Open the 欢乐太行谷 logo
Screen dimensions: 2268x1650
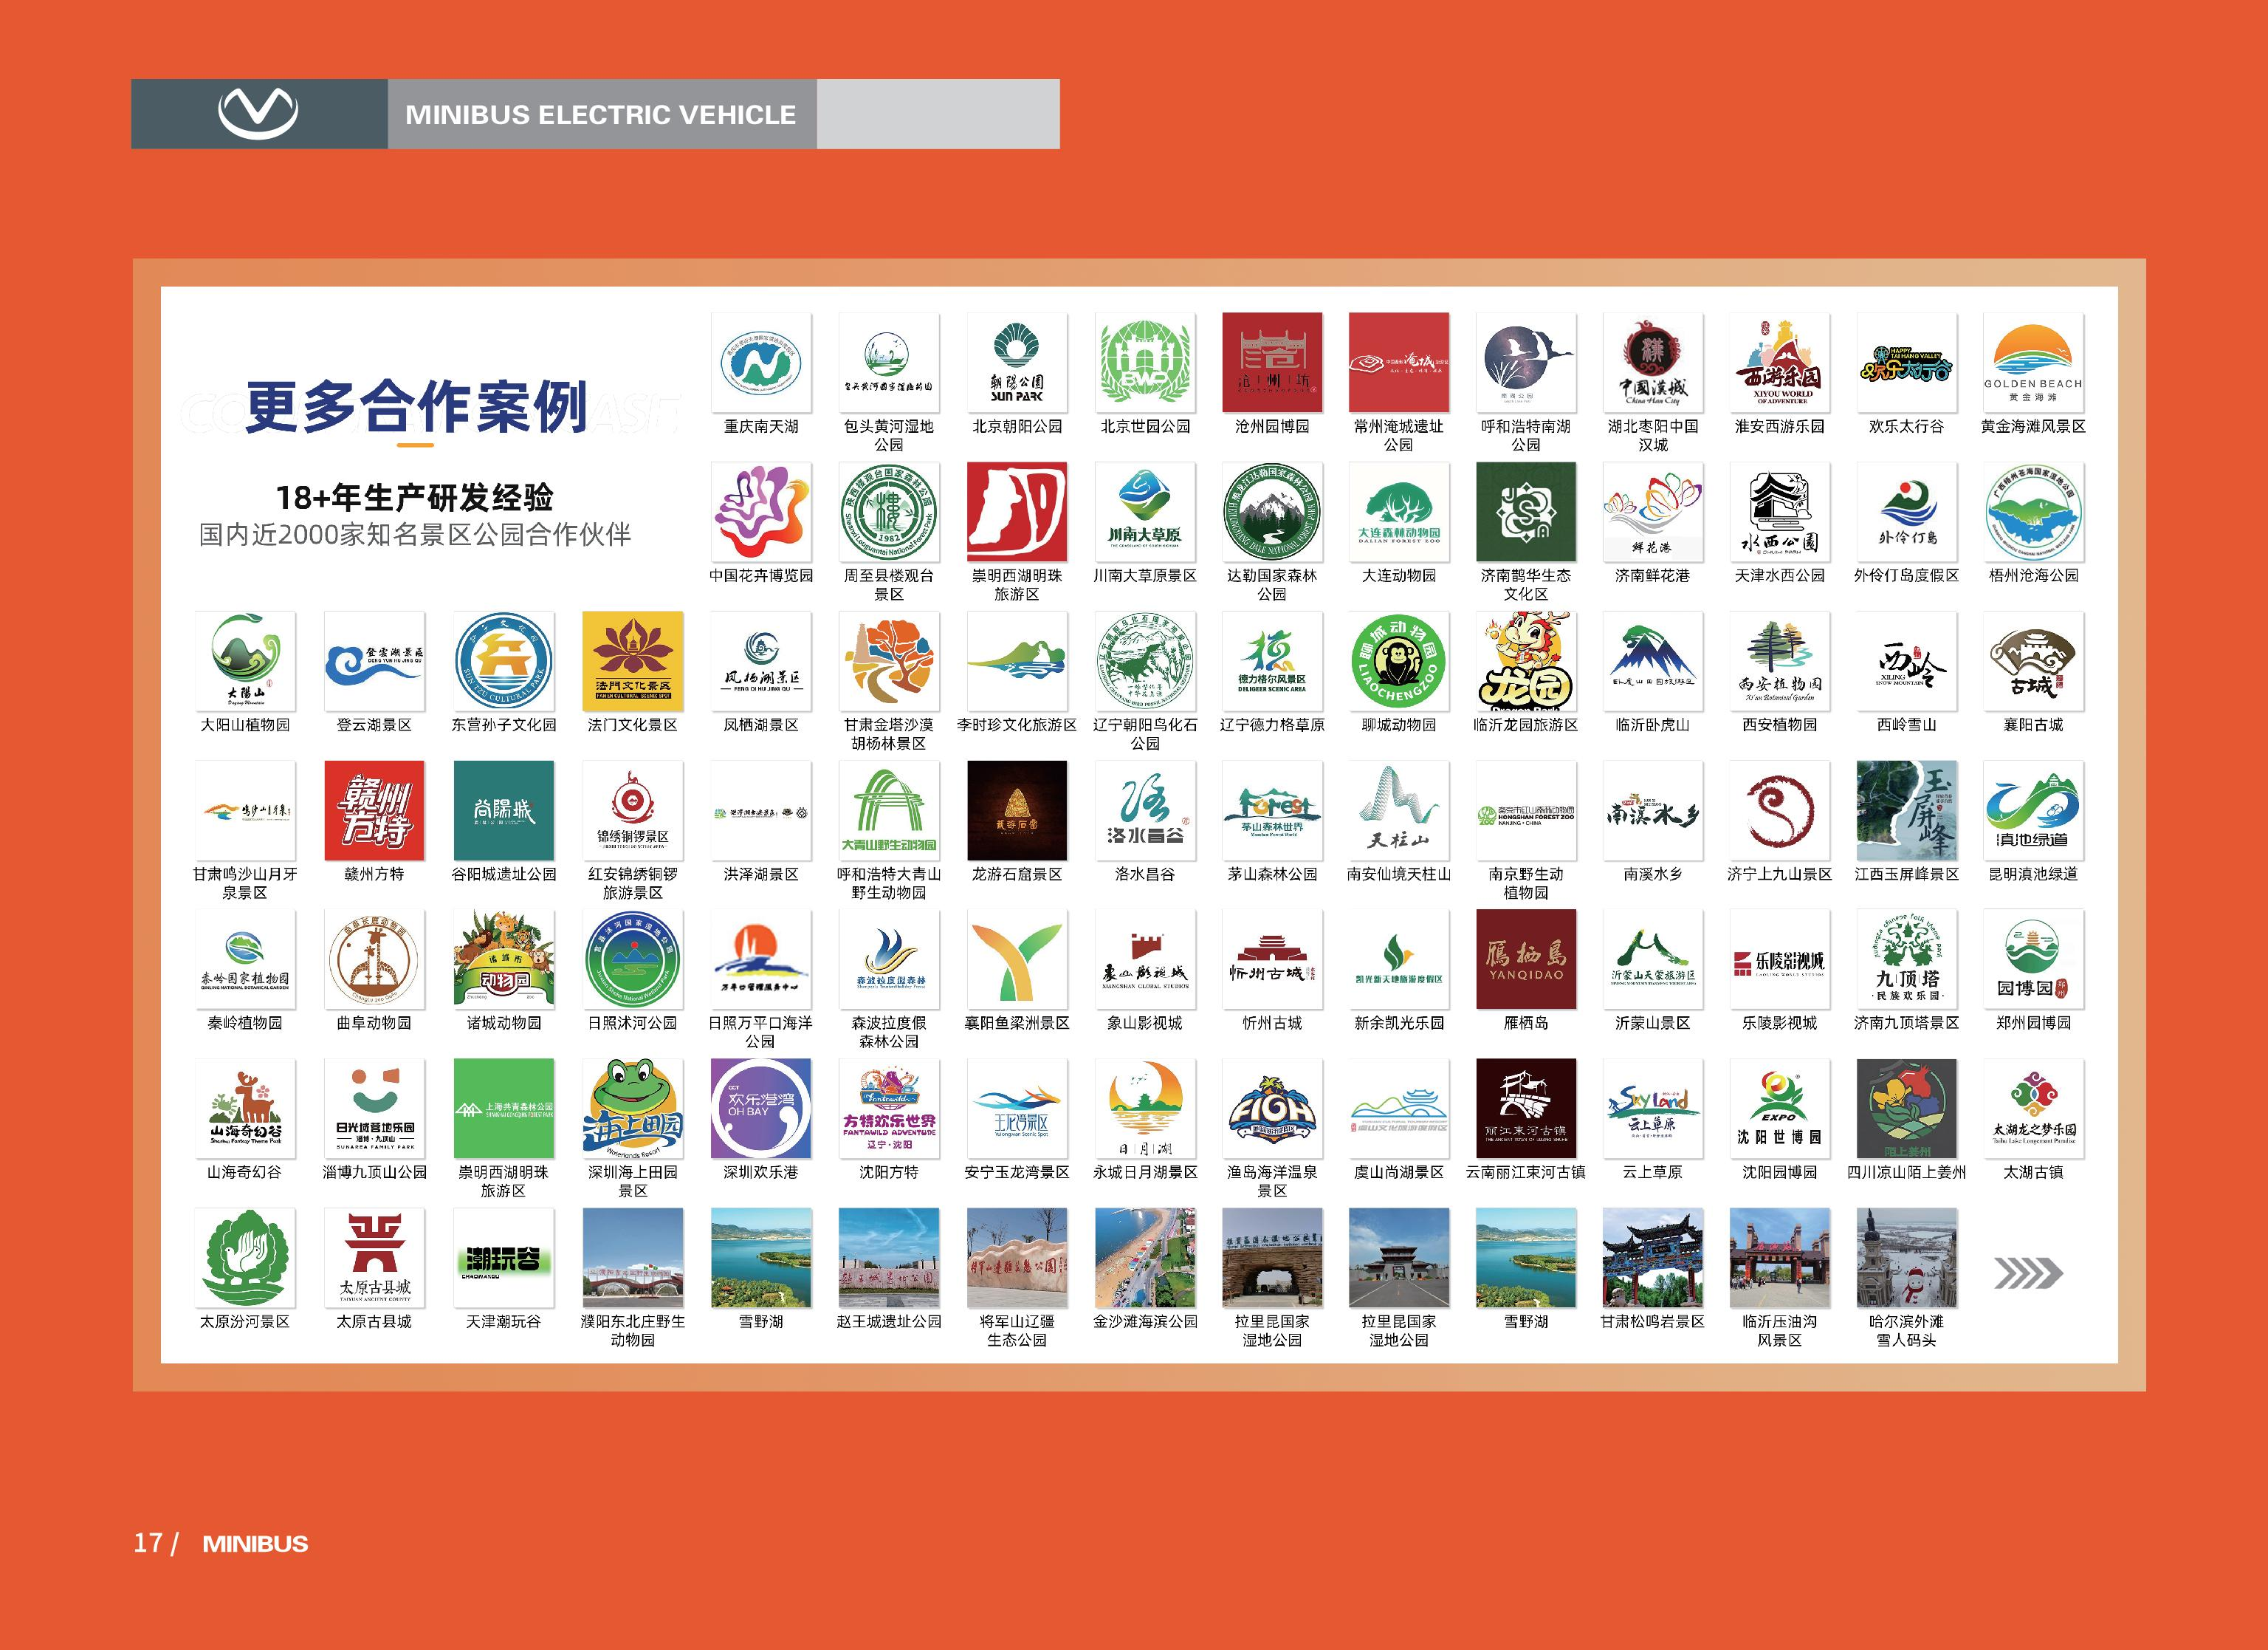pyautogui.click(x=1907, y=363)
